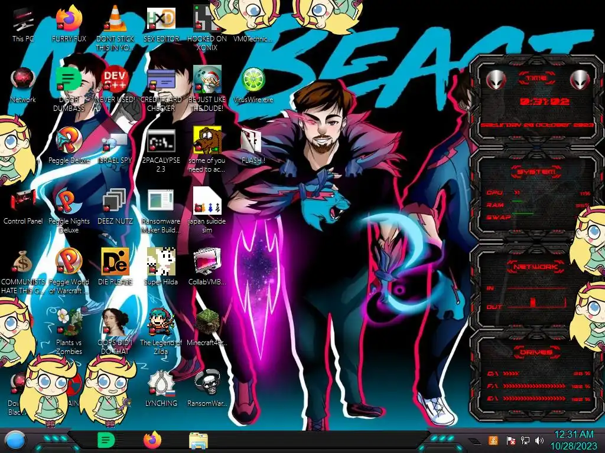Click the F:\ drive usage bar

coord(534,386)
